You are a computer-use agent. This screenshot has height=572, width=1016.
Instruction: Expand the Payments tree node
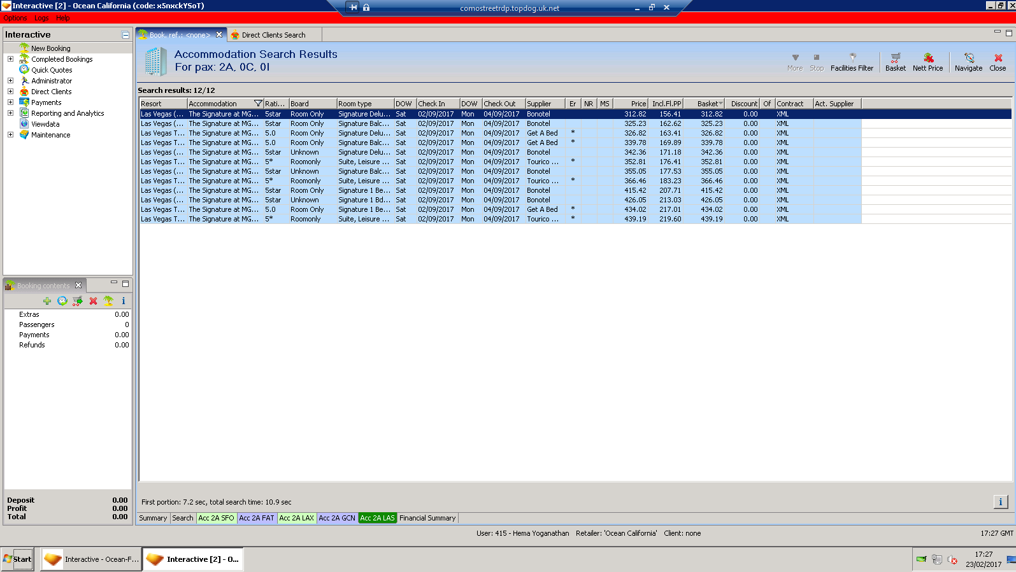(10, 102)
